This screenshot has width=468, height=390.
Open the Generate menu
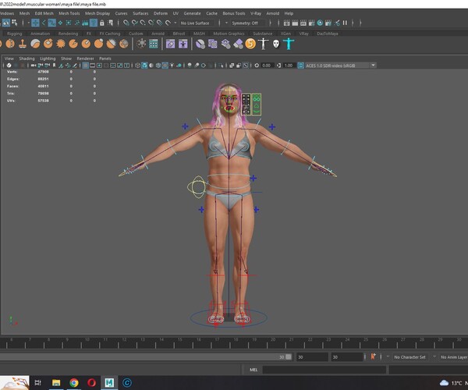192,13
